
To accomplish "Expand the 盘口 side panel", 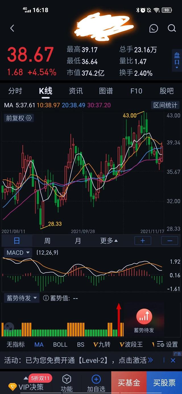I will [177, 61].
